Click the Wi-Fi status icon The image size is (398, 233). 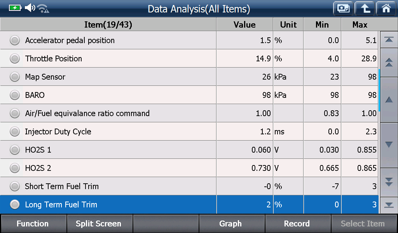click(43, 9)
